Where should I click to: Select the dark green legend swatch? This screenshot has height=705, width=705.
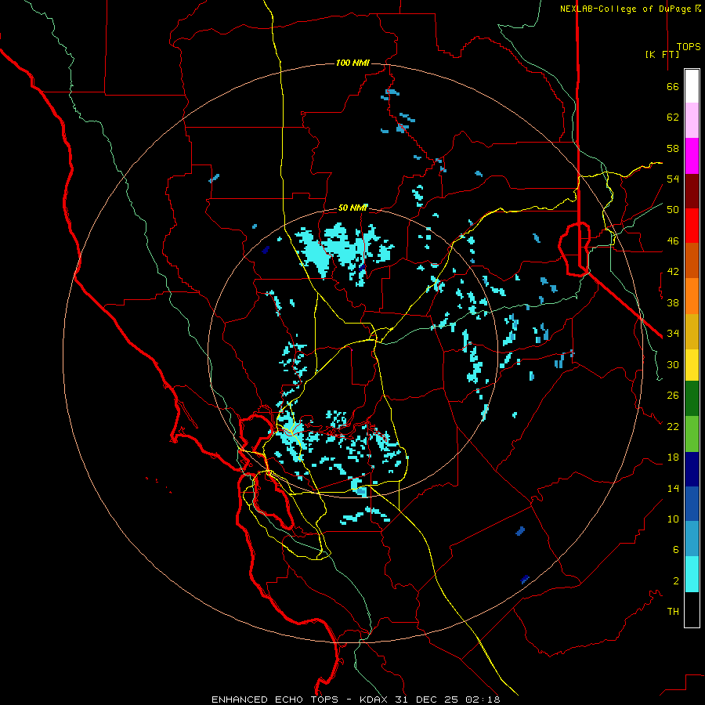click(x=692, y=399)
